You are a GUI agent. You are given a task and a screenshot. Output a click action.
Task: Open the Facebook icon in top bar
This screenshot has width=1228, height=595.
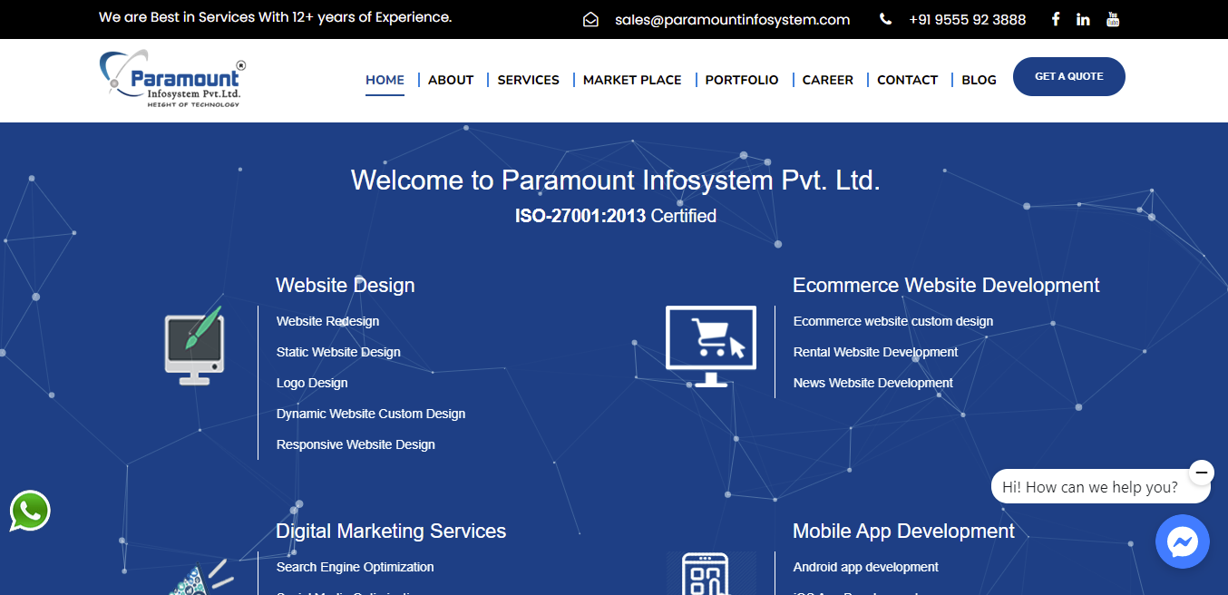coord(1056,19)
